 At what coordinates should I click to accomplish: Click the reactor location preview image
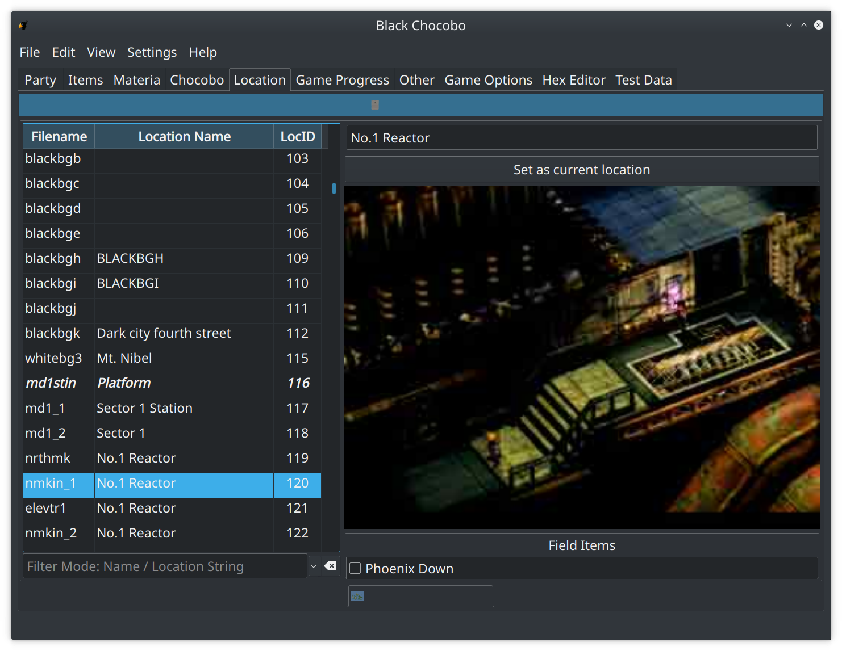point(582,358)
